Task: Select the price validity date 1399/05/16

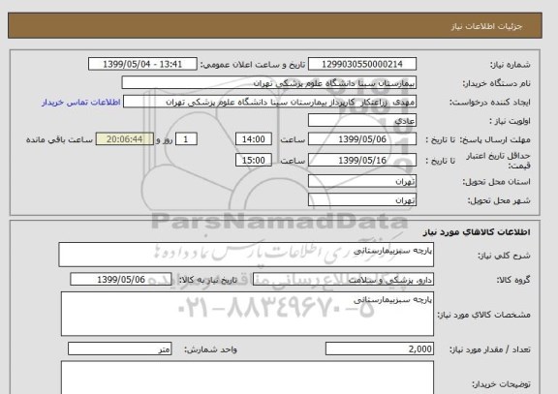Action: pyautogui.click(x=362, y=160)
